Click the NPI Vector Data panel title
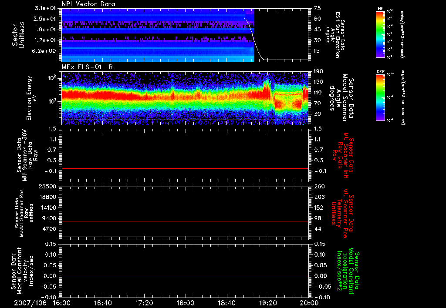The height and width of the screenshot is (308, 446). pos(88,4)
